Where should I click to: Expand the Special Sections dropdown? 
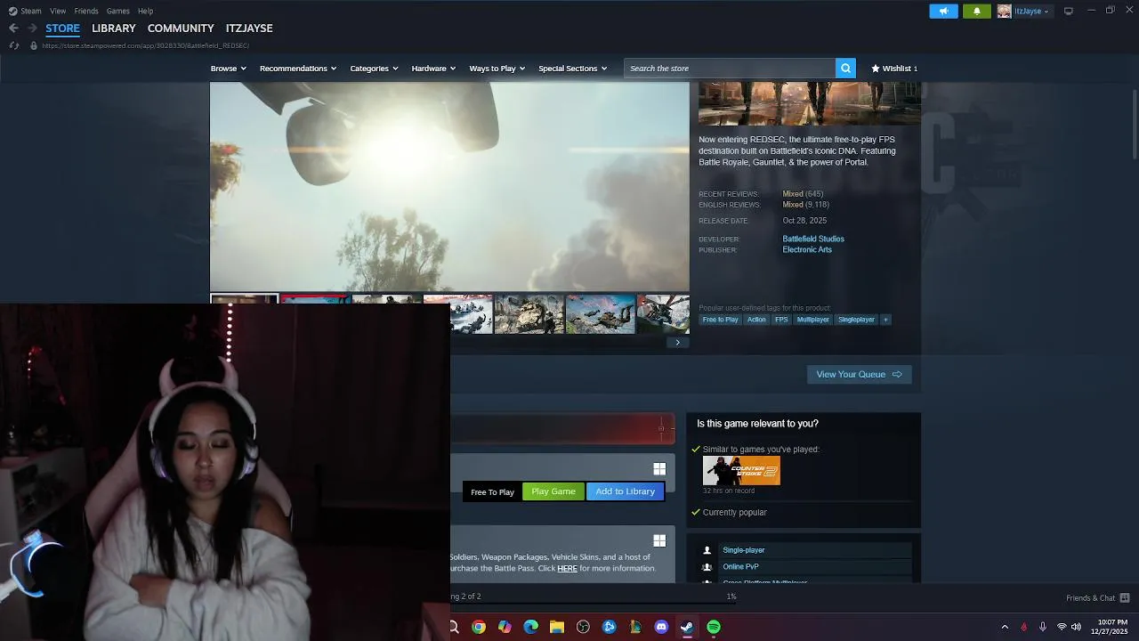point(572,69)
